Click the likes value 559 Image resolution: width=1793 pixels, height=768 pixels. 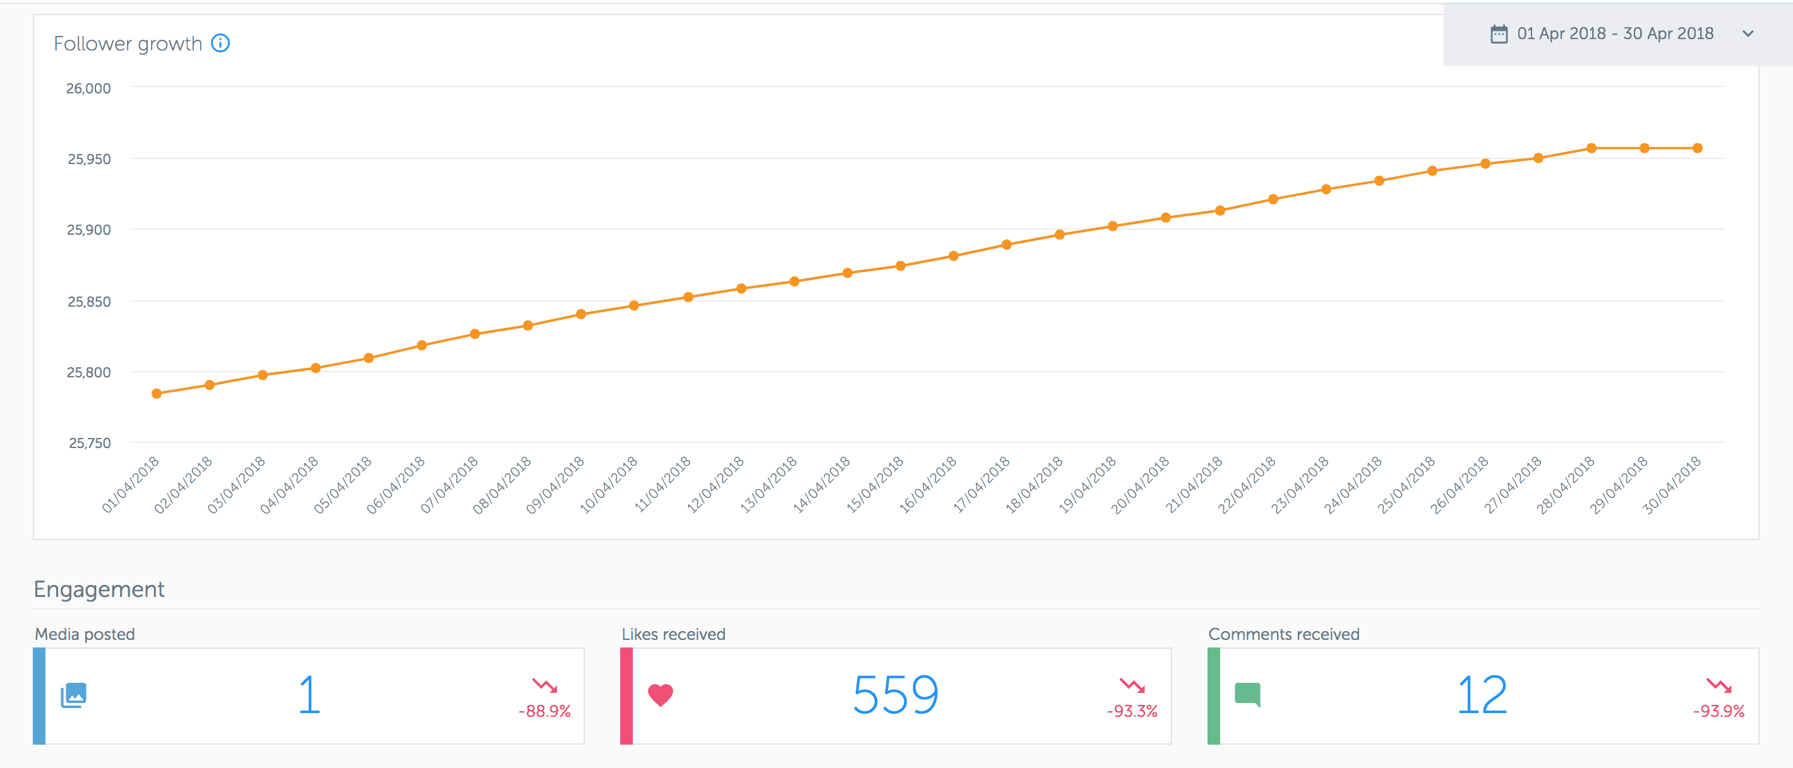tap(897, 694)
